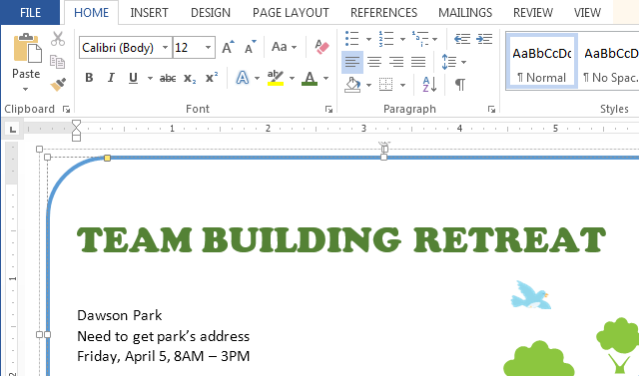This screenshot has width=639, height=376.
Task: Expand the font color dropdown arrow
Action: (x=326, y=78)
